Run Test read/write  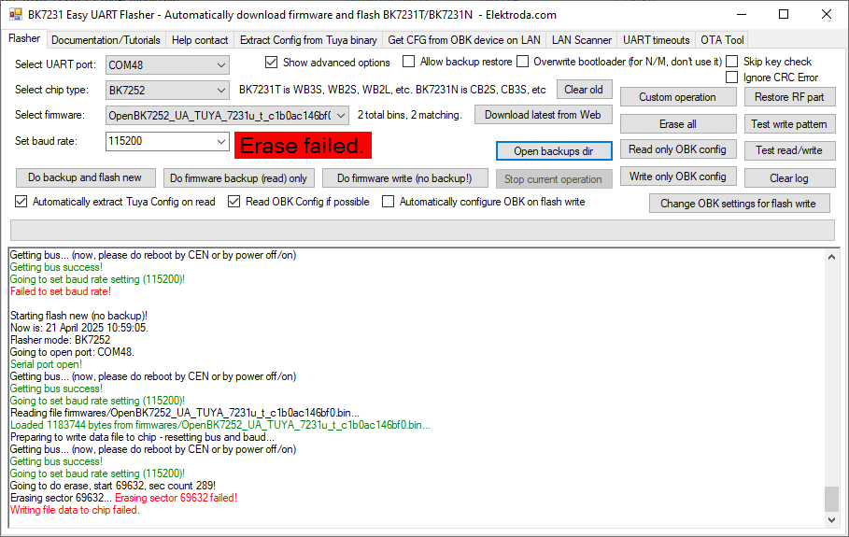tap(789, 150)
